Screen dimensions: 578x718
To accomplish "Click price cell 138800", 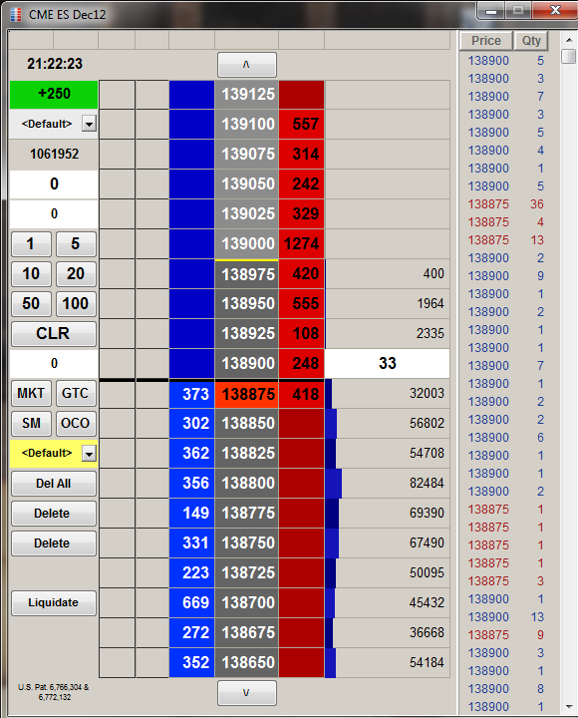I will (x=247, y=483).
